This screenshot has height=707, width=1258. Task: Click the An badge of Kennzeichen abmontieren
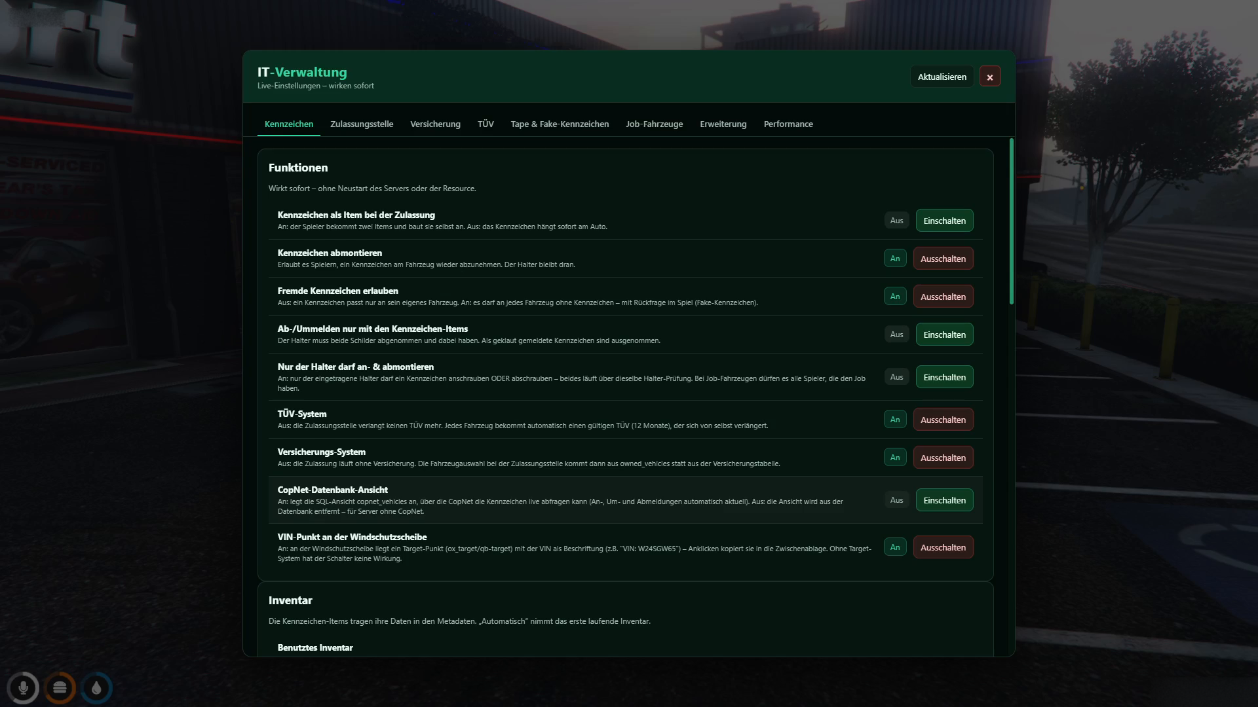(x=895, y=259)
